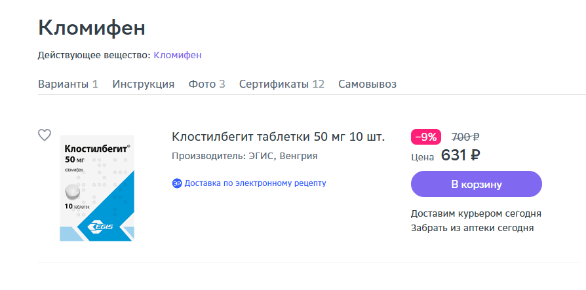This screenshot has width=586, height=290.
Task: Click the EGIS logo on the package image
Action: point(100,227)
